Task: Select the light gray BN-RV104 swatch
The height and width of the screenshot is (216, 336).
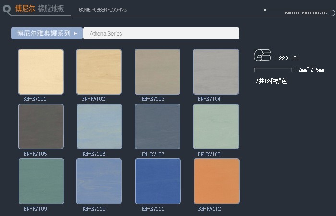Action: (216, 72)
